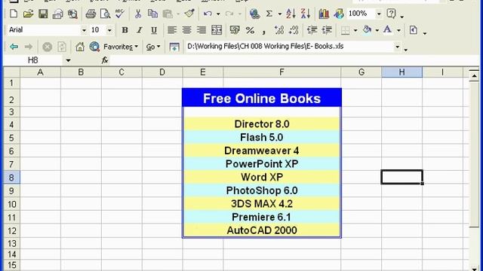This screenshot has width=483, height=271.
Task: Select the Dreamweaver 4 cell
Action: tap(262, 151)
